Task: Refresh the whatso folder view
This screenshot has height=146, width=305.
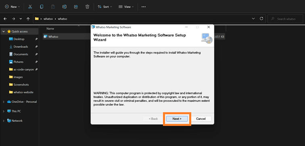Action: click(261, 19)
